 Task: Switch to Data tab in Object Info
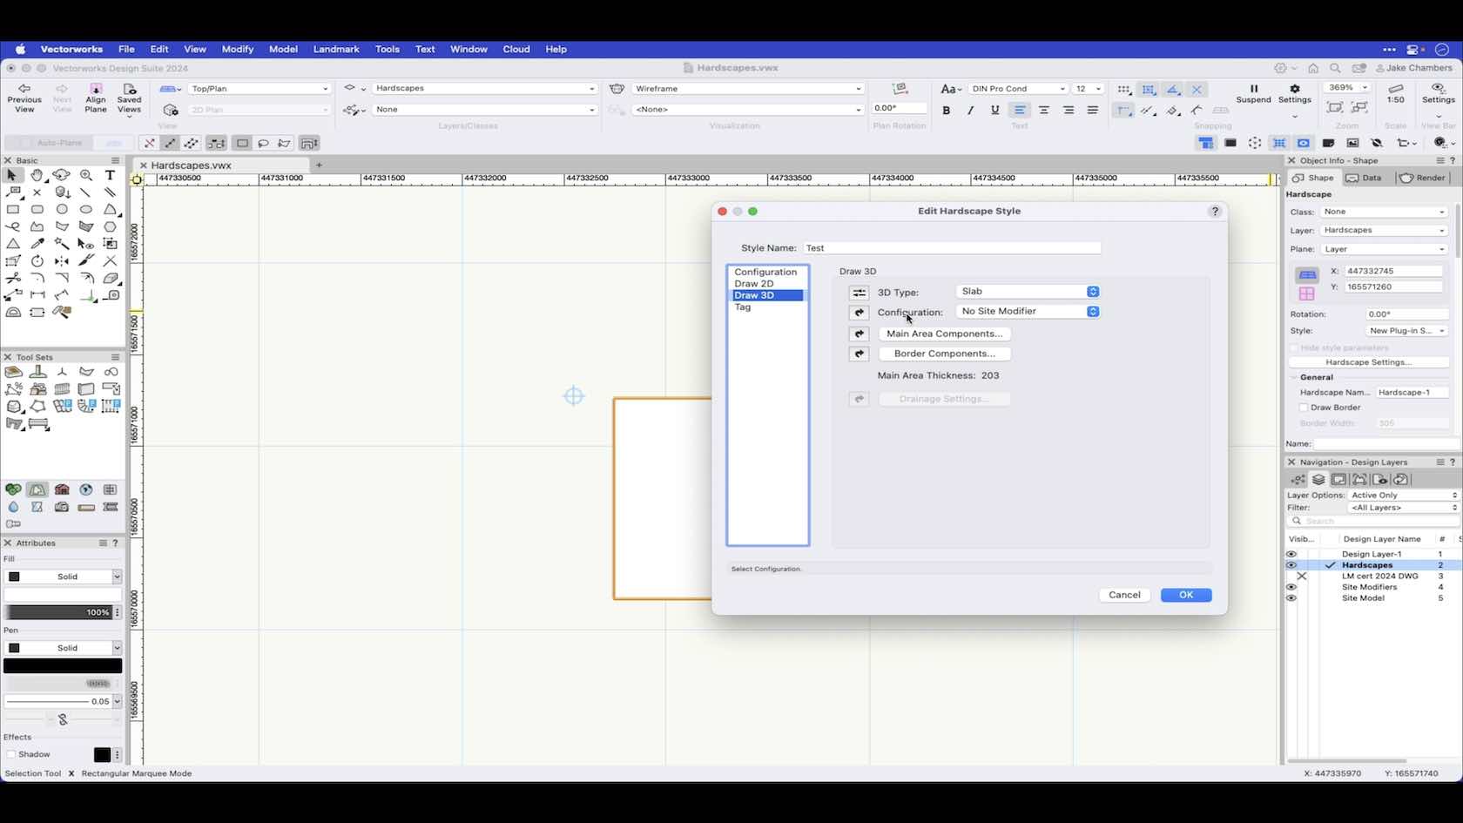click(x=1364, y=178)
